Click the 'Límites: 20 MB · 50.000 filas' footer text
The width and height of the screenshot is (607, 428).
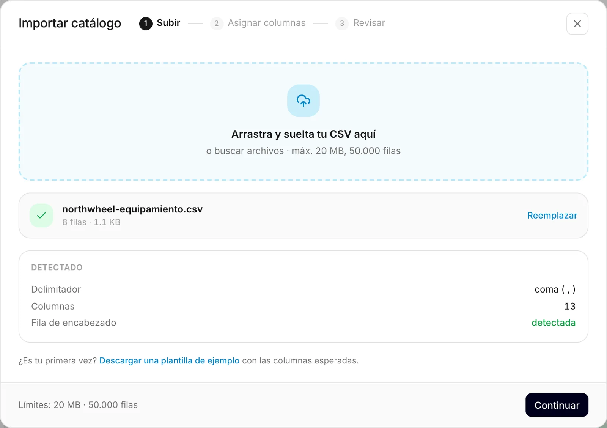(x=78, y=405)
